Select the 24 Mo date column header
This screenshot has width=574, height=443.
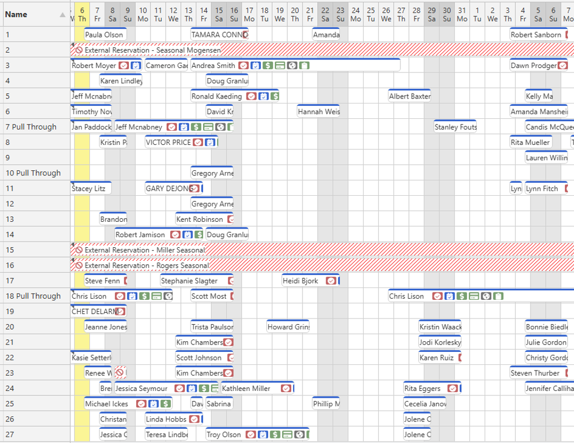[x=356, y=14]
